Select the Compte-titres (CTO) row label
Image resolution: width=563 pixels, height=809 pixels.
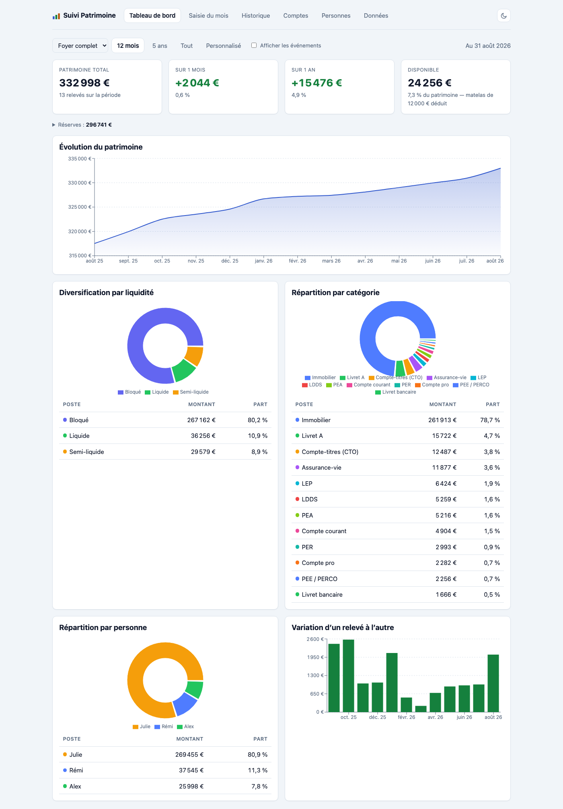coord(330,452)
